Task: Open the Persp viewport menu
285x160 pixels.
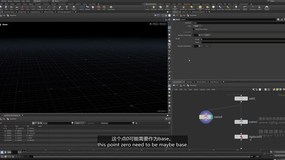Action: (155, 24)
